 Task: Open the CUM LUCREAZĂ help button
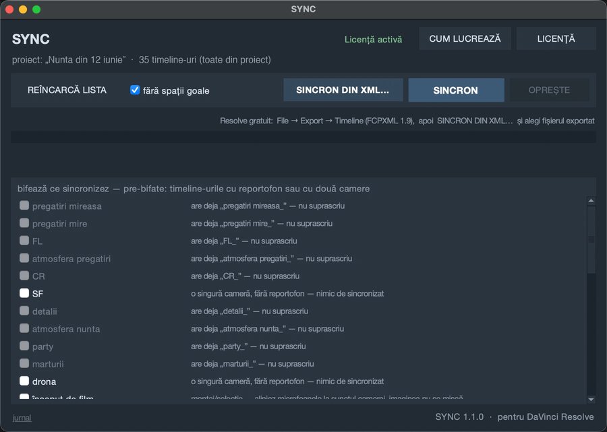[x=465, y=38]
